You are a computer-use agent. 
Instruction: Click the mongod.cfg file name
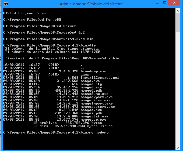91,84
